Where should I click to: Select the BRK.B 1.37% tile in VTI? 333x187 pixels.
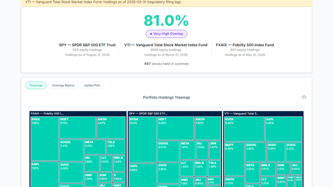coord(268,169)
